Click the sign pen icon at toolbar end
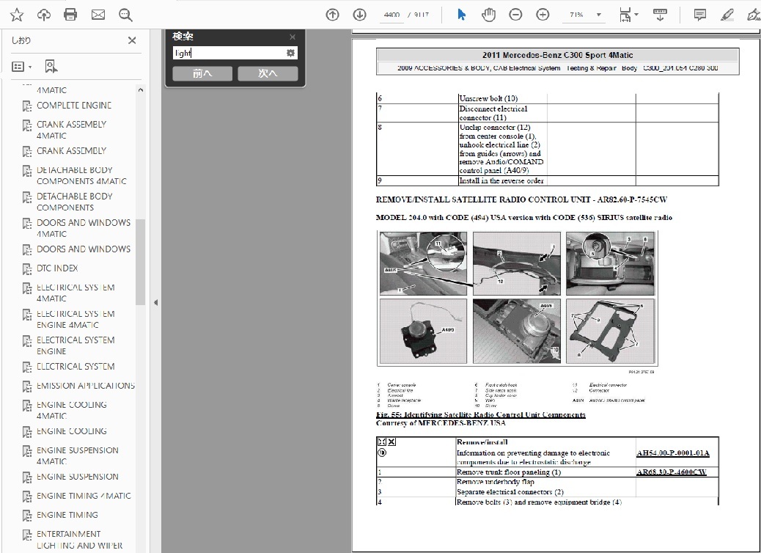This screenshot has height=553, width=761. coord(754,15)
